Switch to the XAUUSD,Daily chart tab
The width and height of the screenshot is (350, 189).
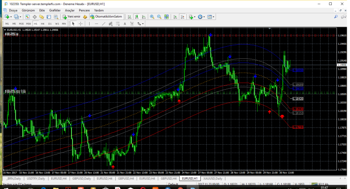pyautogui.click(x=213, y=179)
